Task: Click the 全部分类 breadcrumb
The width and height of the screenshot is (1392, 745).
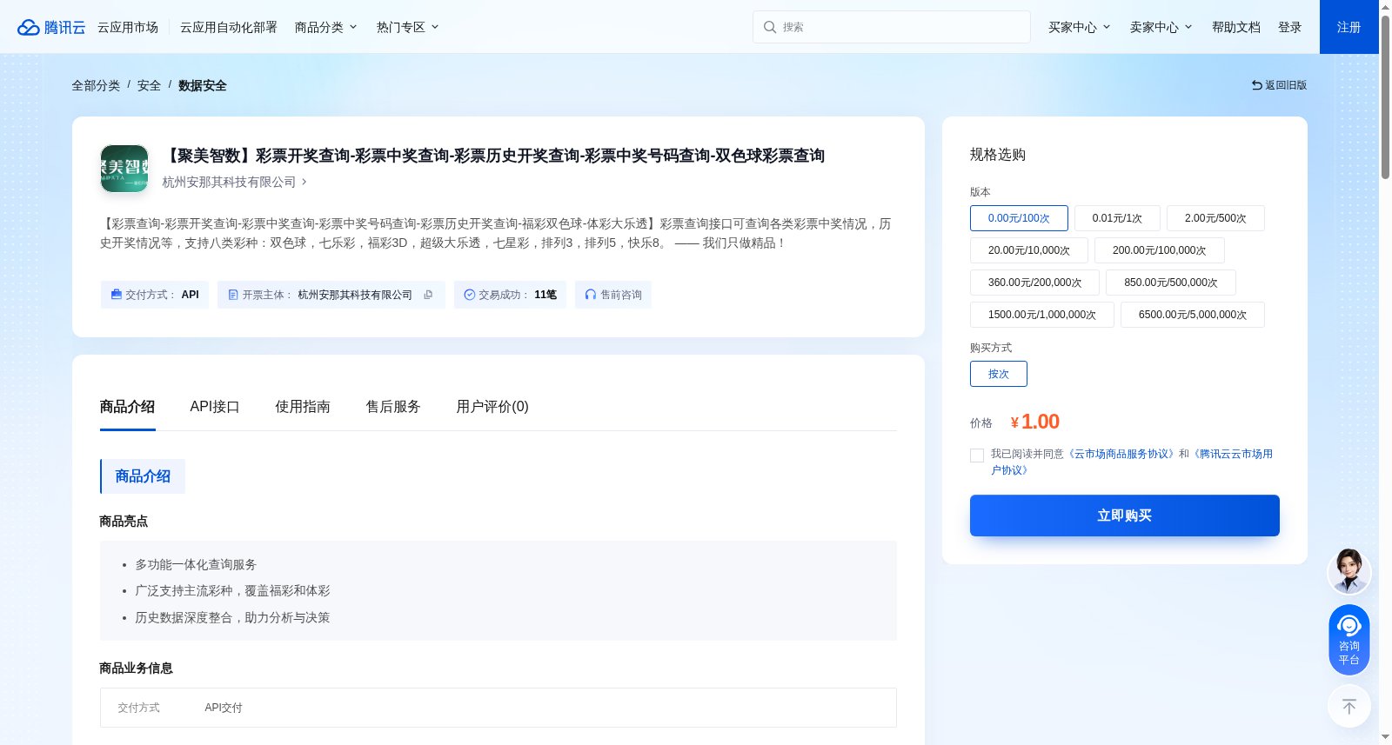Action: (x=96, y=85)
